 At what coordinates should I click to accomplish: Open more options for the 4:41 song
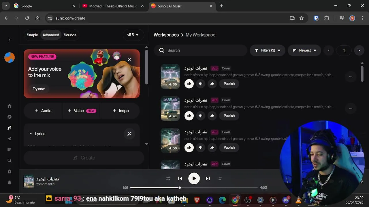351,109
